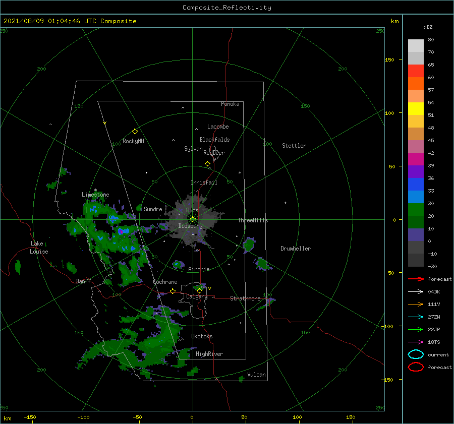Click the magenta 42 dBZ legend swatch

pos(416,159)
